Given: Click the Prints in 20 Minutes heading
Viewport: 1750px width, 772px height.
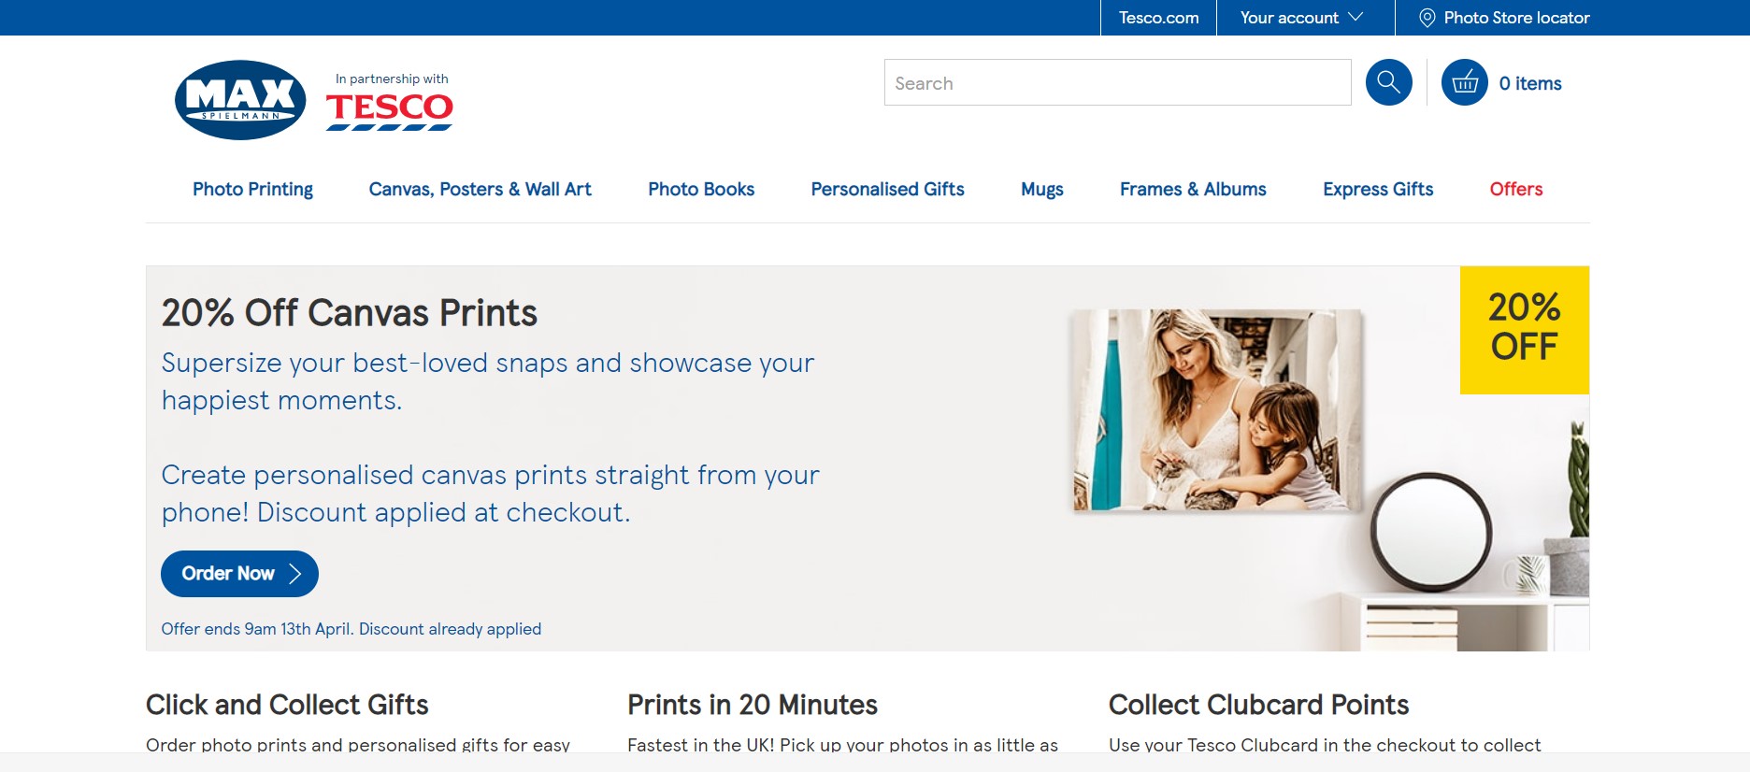Looking at the screenshot, I should coord(753,705).
